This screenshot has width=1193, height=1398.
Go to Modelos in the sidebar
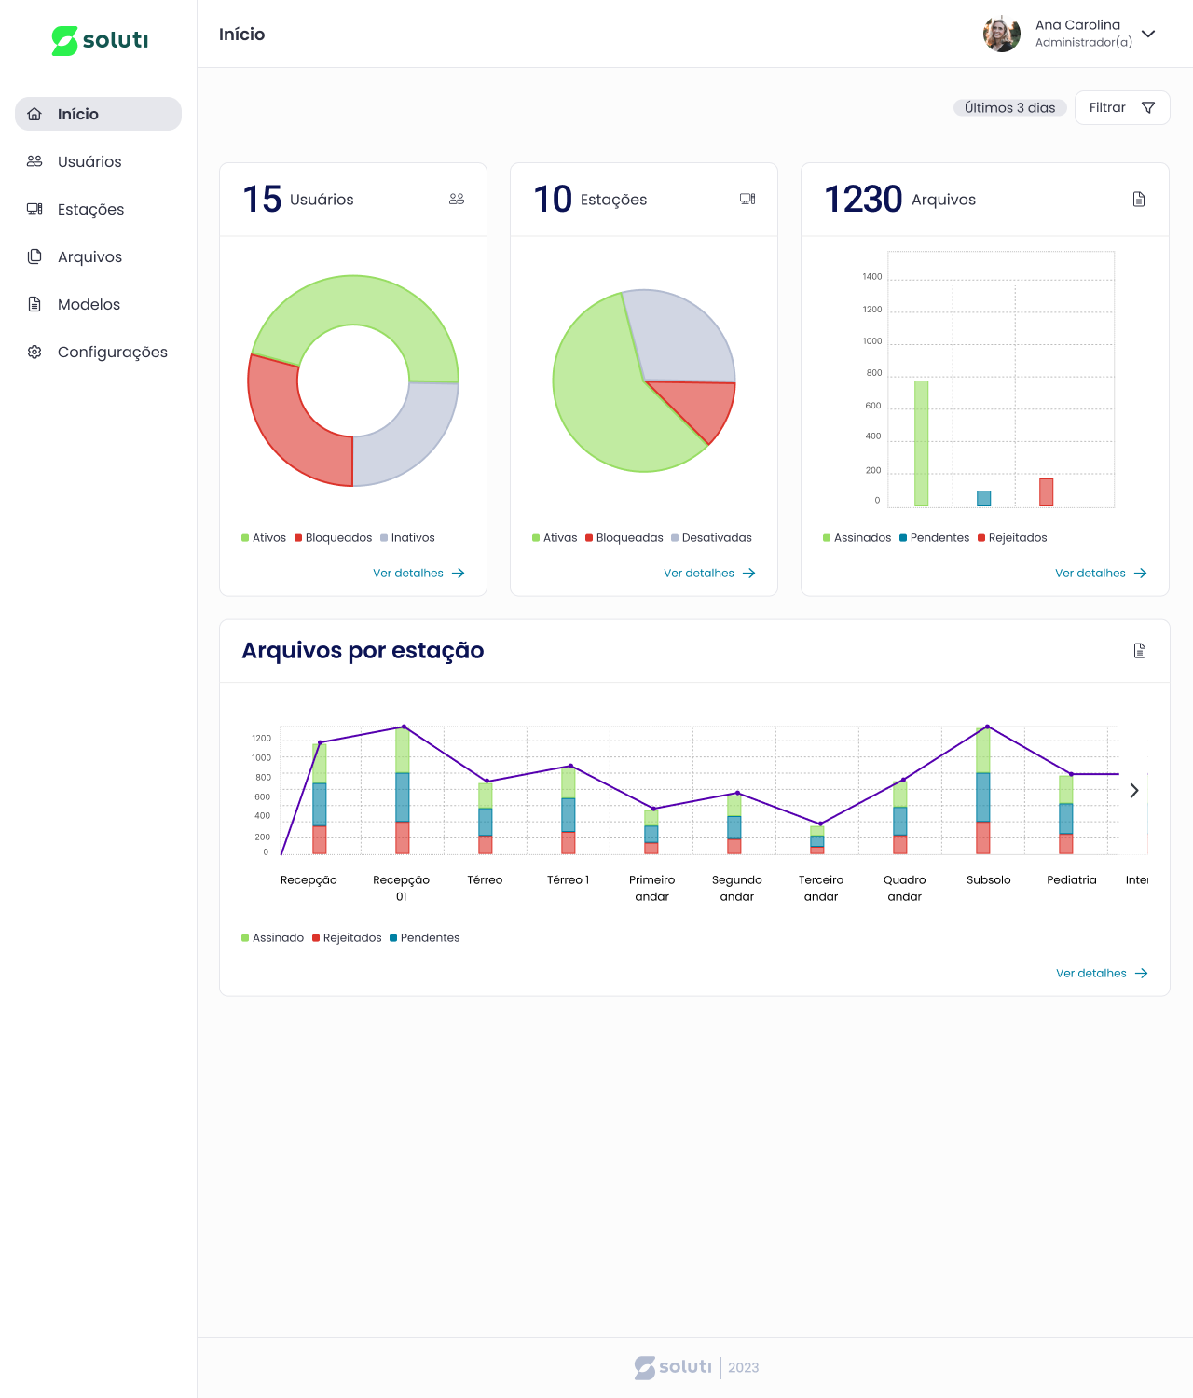coord(89,304)
